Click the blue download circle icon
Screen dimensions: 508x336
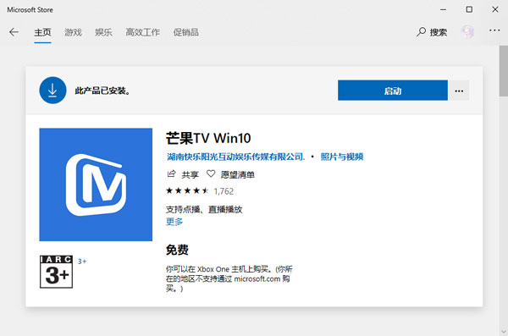(52, 90)
